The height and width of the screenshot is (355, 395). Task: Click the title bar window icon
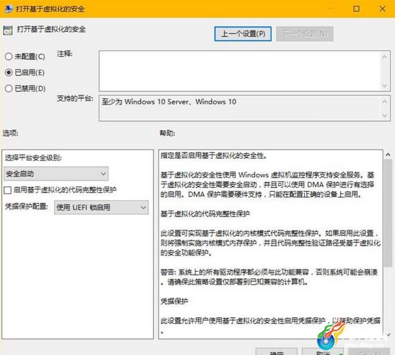coord(9,9)
